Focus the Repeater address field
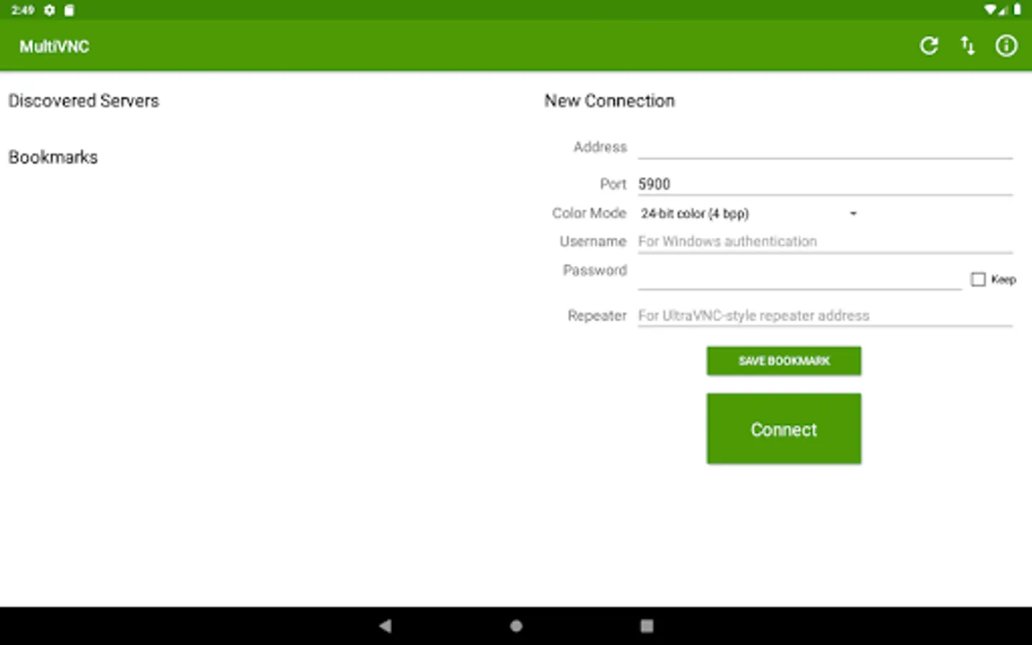The height and width of the screenshot is (645, 1032). (x=825, y=315)
